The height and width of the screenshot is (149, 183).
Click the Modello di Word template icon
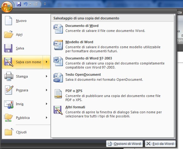click(x=58, y=45)
